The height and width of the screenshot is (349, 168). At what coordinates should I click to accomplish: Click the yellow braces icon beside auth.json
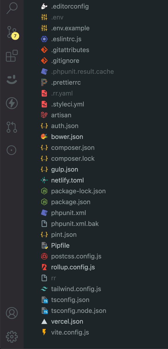pos(44,126)
